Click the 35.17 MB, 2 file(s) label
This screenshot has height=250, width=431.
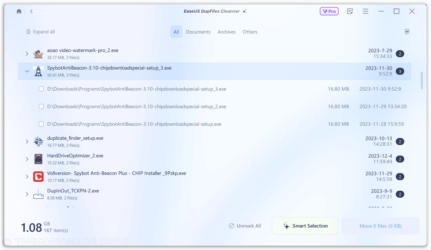tap(63, 58)
